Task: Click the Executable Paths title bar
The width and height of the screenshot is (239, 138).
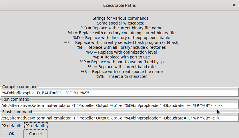Action: 120,5
